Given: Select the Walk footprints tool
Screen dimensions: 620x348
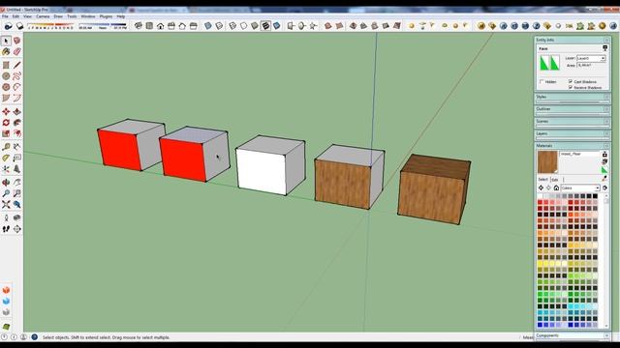Looking at the screenshot, I should 6,229.
